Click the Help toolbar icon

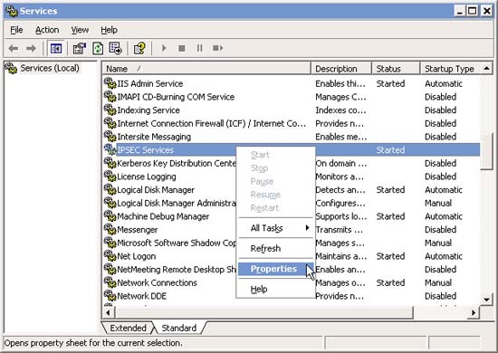click(x=139, y=48)
